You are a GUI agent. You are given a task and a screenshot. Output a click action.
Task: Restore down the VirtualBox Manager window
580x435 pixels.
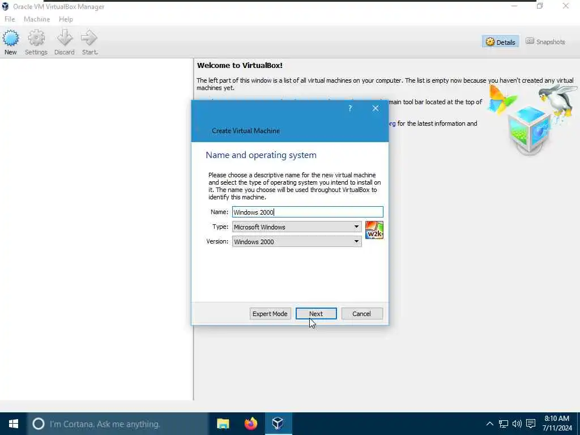click(540, 6)
